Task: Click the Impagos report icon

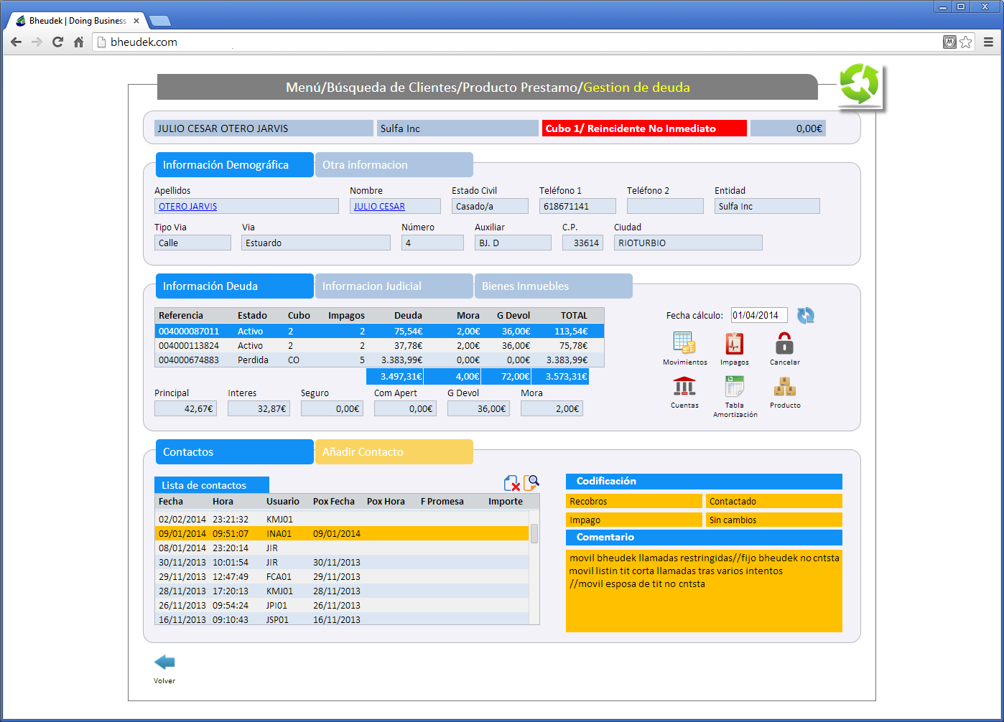Action: tap(734, 344)
